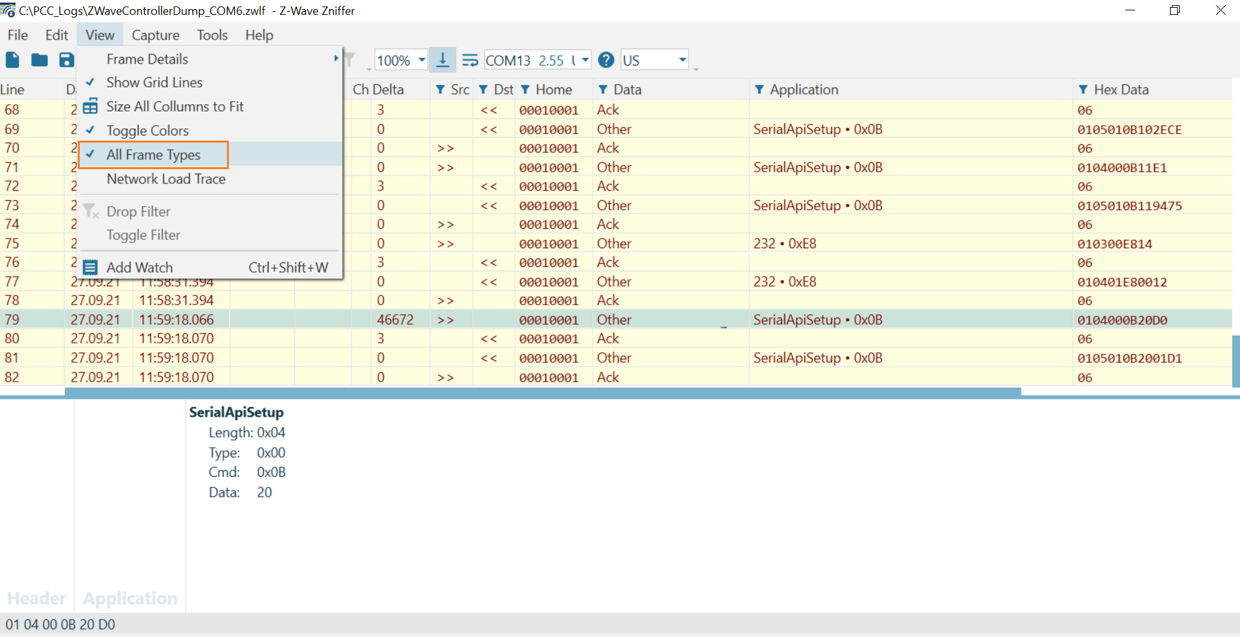Viewport: 1240px width, 637px height.
Task: Disable Toggle Colors
Action: [147, 130]
